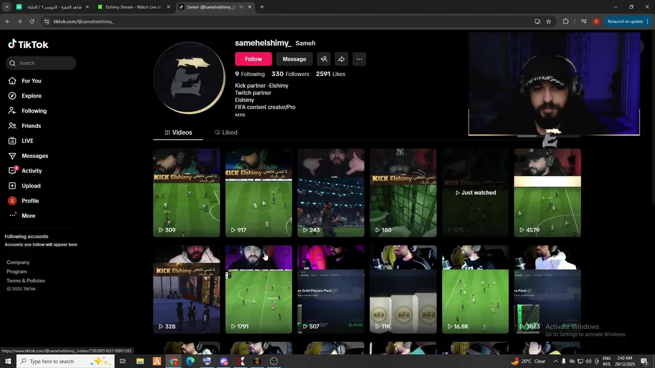View the 9 Following list
This screenshot has width=655, height=368.
[x=250, y=74]
